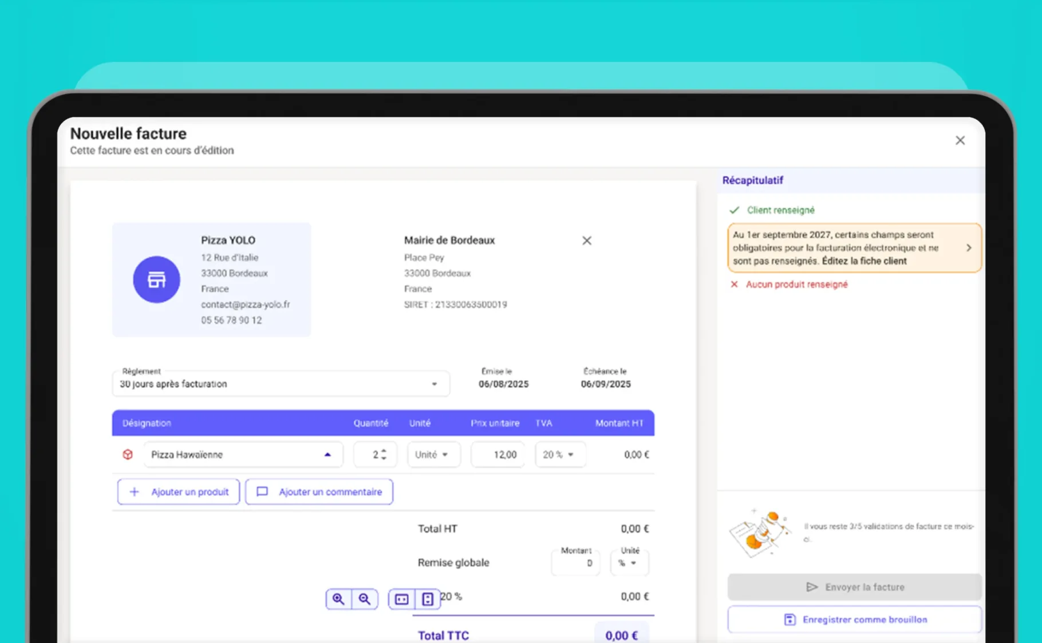The height and width of the screenshot is (643, 1042).
Task: Click the Éditez la fiche client link
Action: (865, 261)
